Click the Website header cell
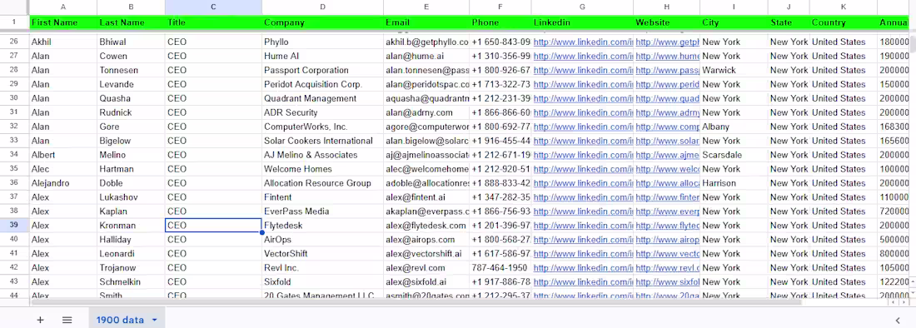Screen dimensions: 916x328 (666, 22)
